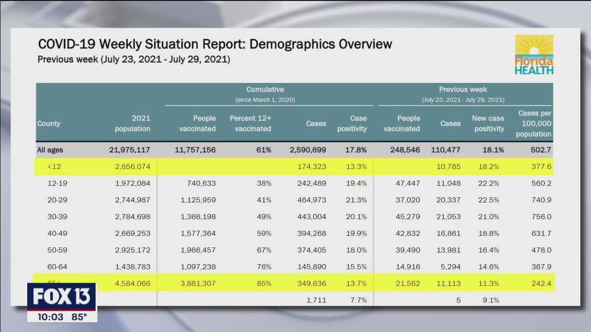
Task: Click the 'Previous week' group header in the table
Action: click(x=463, y=89)
